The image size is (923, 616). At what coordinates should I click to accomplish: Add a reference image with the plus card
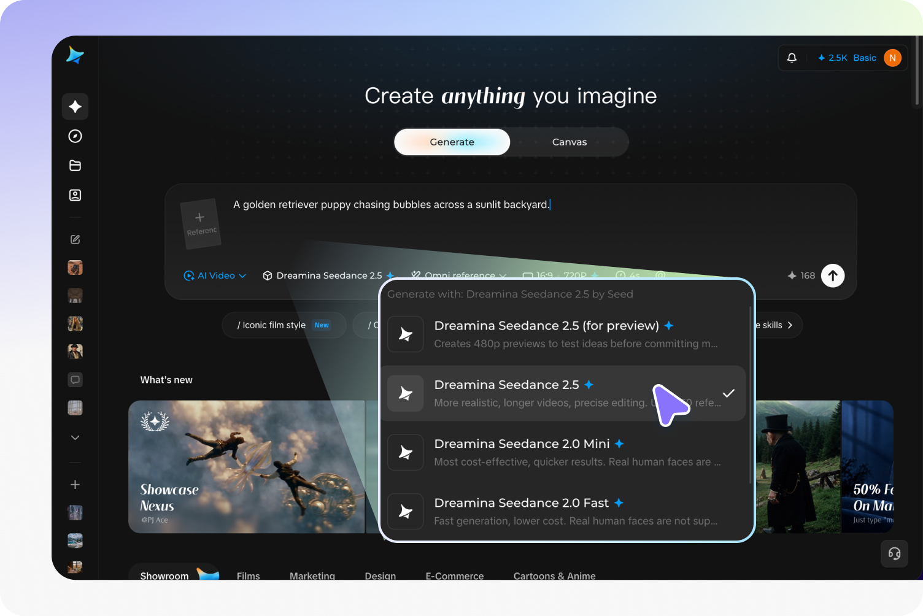(x=200, y=223)
